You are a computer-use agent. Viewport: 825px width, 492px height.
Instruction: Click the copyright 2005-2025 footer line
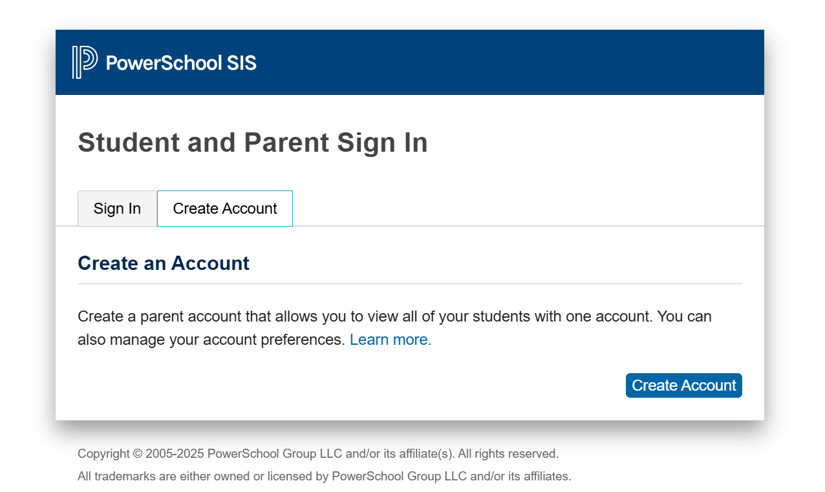coord(317,453)
